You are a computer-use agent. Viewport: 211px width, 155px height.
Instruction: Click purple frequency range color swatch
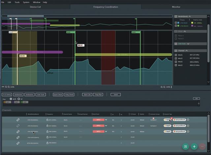coord(192,26)
